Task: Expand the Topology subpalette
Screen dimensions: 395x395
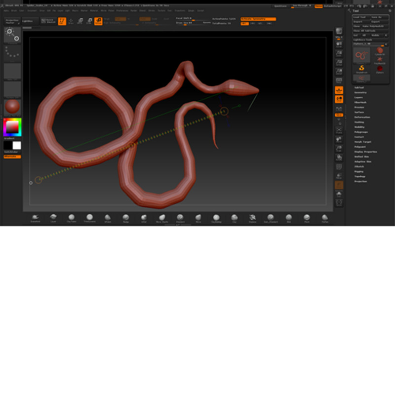Action: point(359,176)
